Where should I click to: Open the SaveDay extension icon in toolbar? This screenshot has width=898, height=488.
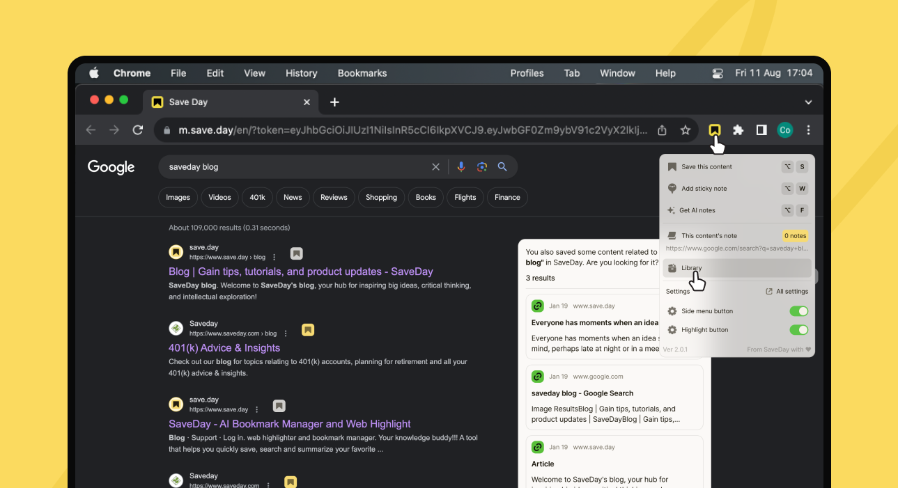[x=715, y=130]
